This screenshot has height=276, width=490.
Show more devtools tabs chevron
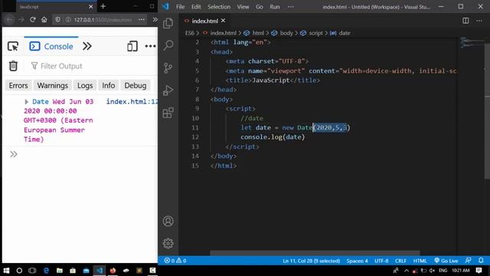(87, 46)
